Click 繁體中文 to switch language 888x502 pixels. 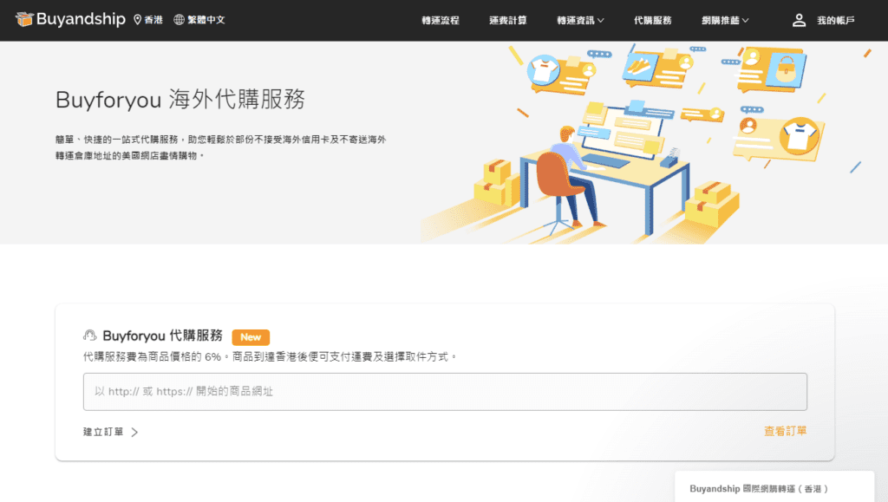coord(206,19)
